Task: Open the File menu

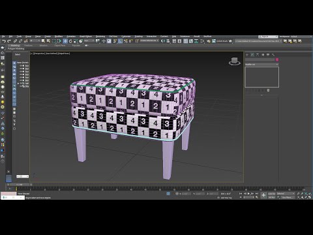Action: 3,37
